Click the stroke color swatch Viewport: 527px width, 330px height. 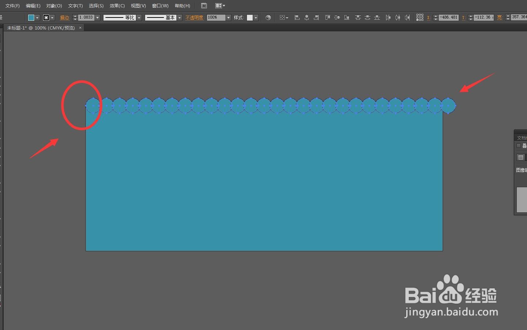[46, 17]
